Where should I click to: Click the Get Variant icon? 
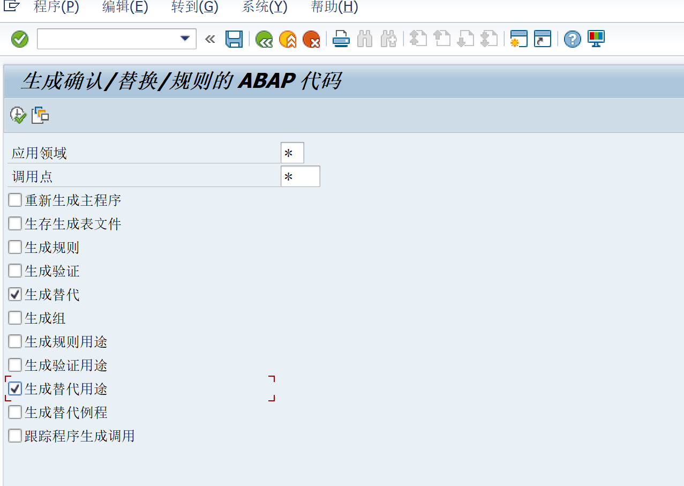pyautogui.click(x=40, y=115)
